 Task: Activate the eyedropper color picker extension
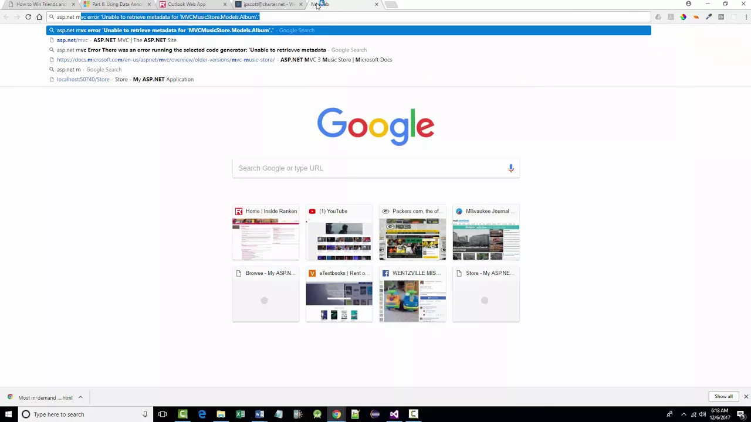(x=709, y=17)
